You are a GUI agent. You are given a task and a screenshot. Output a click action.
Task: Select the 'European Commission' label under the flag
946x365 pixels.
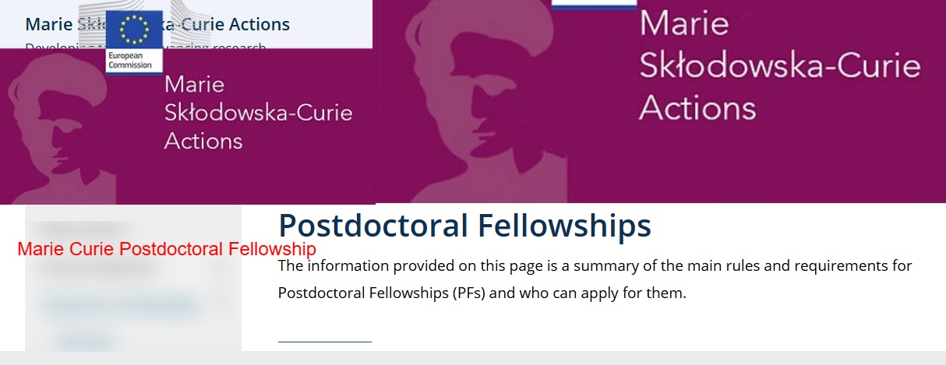pyautogui.click(x=130, y=61)
